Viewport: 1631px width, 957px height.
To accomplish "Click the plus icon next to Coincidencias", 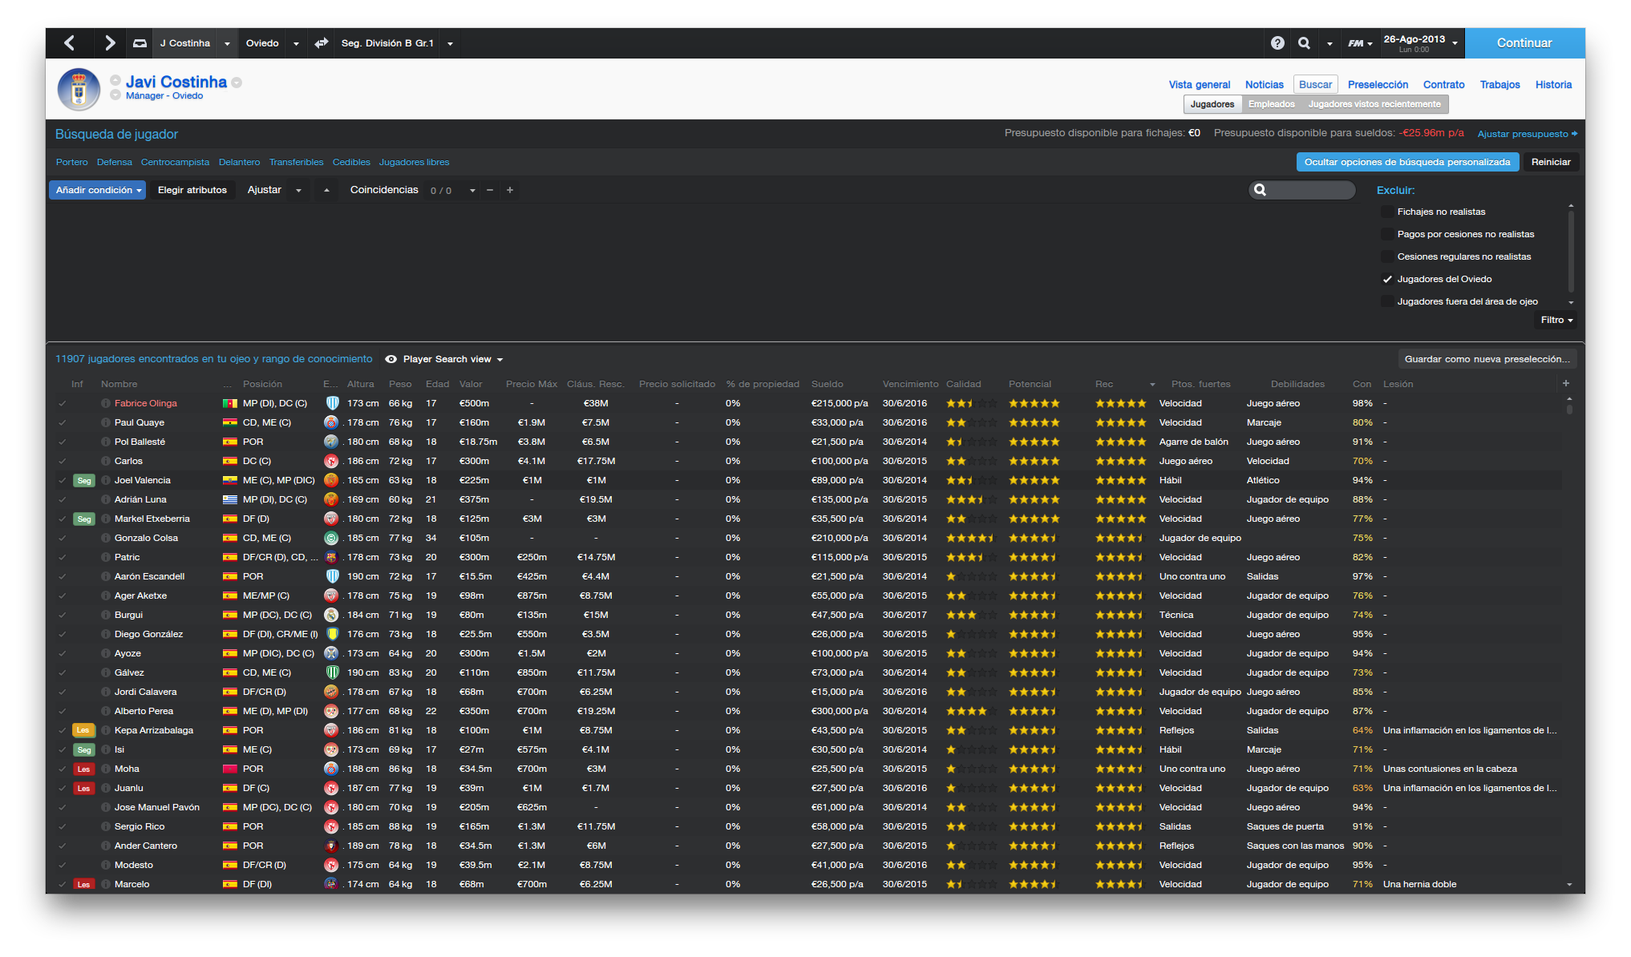I will pyautogui.click(x=510, y=190).
